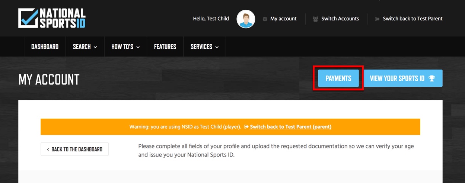
Task: Click the National Sports ID logo
Action: pyautogui.click(x=52, y=18)
